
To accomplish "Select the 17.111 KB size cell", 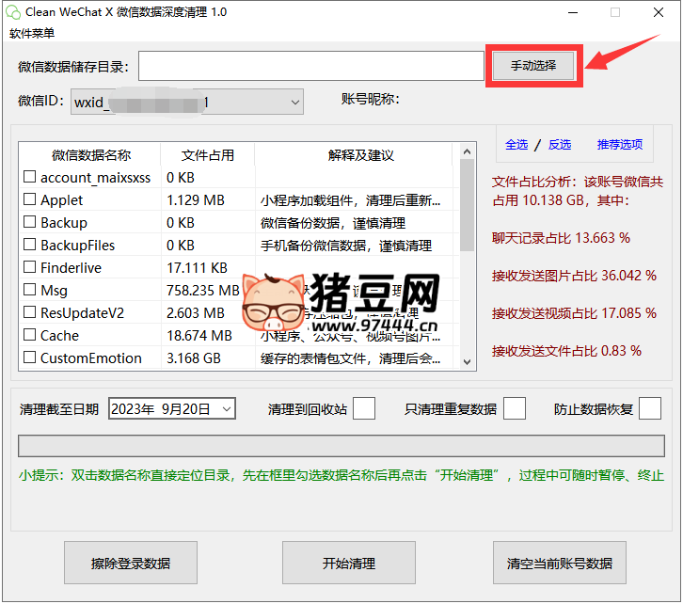I will click(197, 268).
